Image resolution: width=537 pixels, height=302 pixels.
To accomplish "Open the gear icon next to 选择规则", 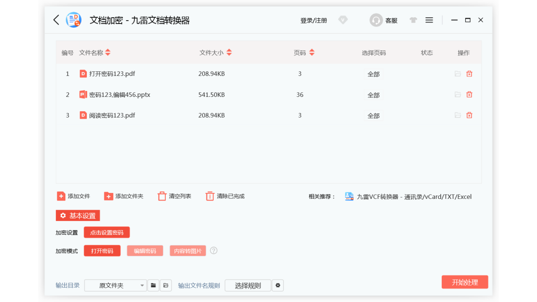I will tap(278, 285).
